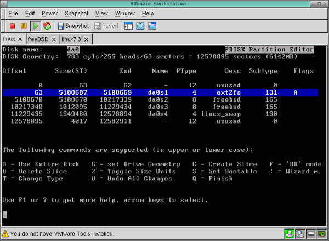Image resolution: width=329 pixels, height=241 pixels.
Task: Click the rightmost device status bar icon
Action: click(x=322, y=234)
